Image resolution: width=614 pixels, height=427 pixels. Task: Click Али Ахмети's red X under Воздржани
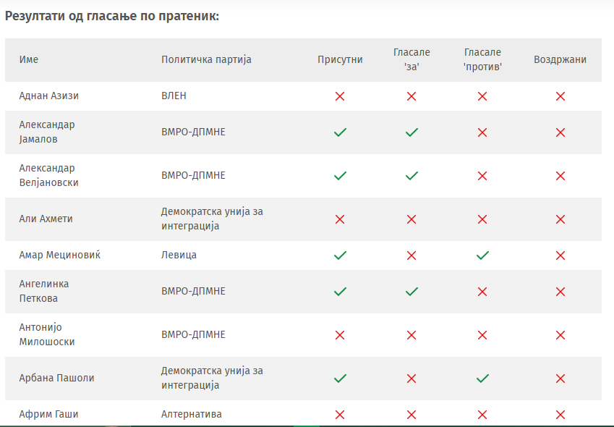pyautogui.click(x=560, y=219)
